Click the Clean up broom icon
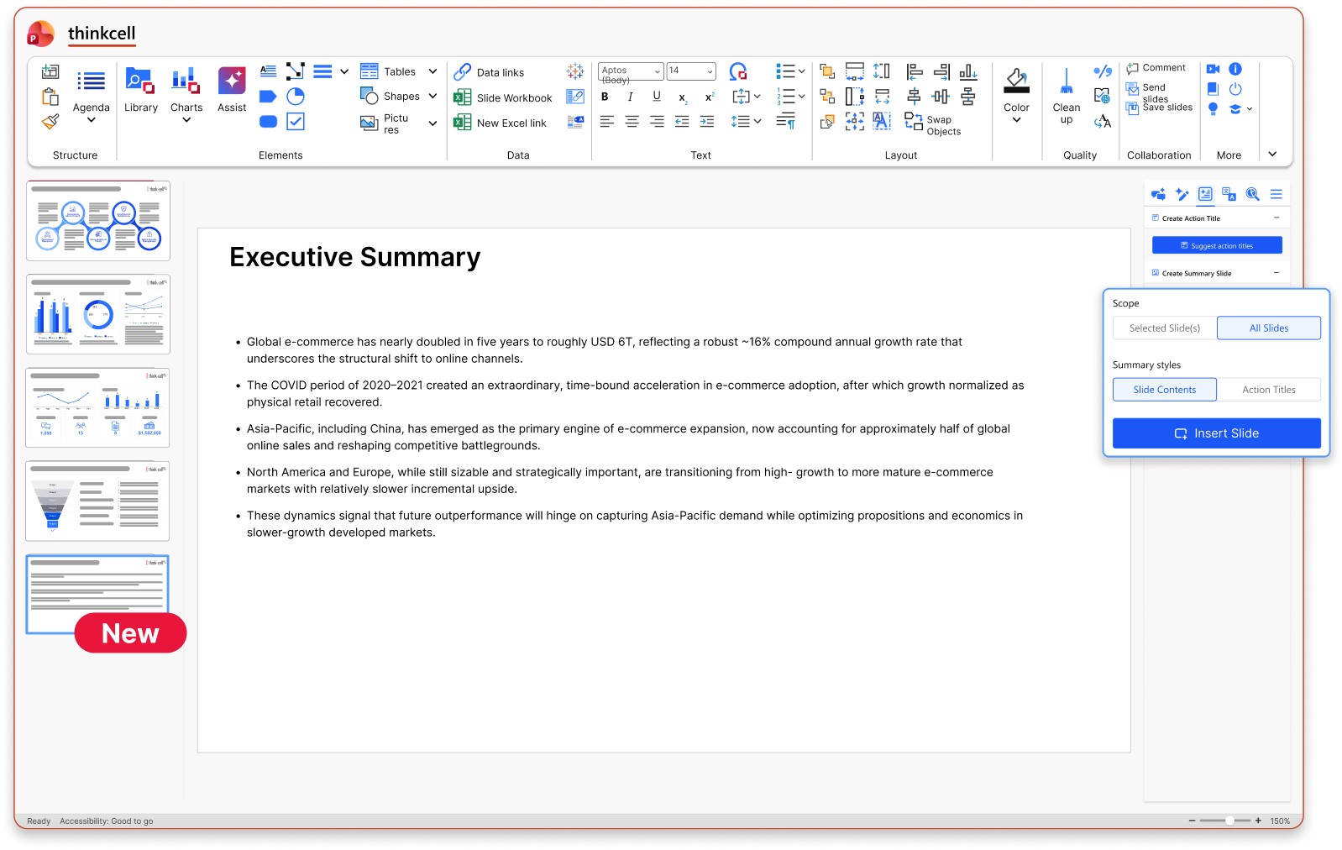The height and width of the screenshot is (850, 1342). coord(1066,82)
